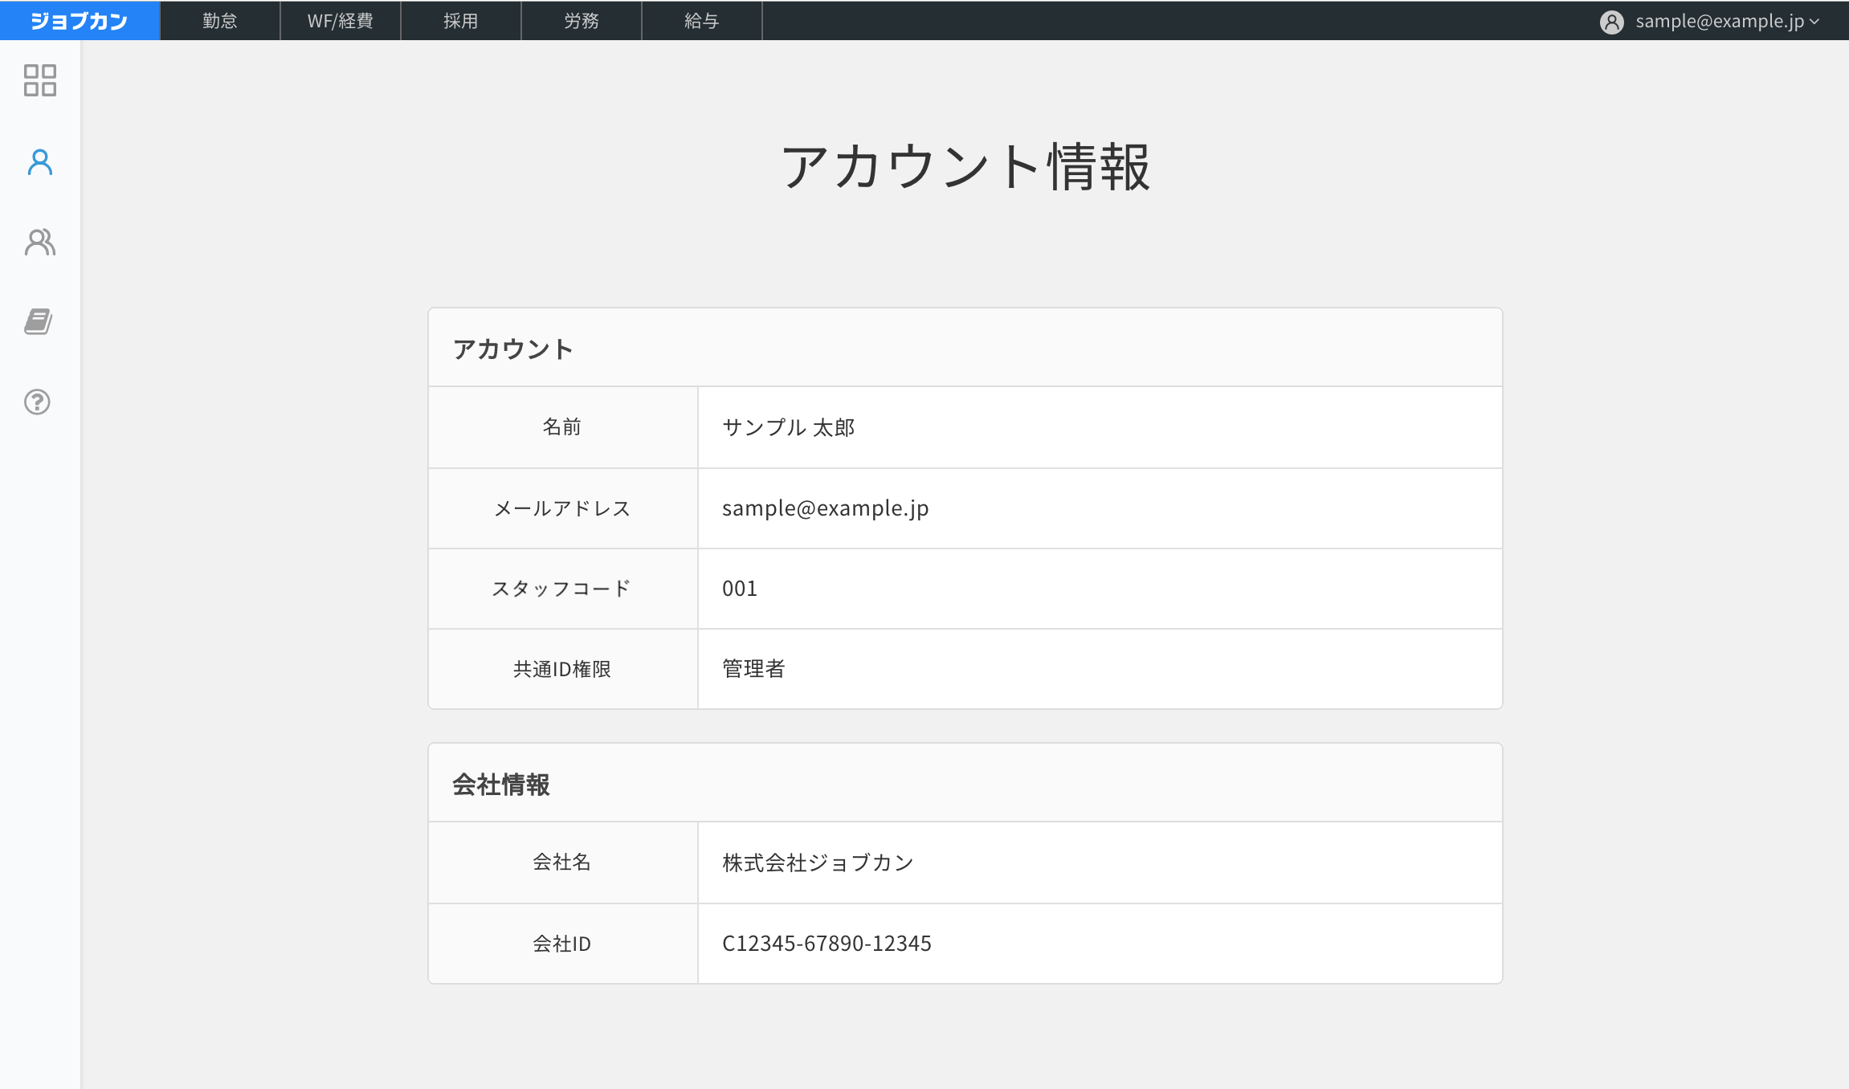Click the ジョブカン logo
The width and height of the screenshot is (1849, 1089).
(80, 20)
